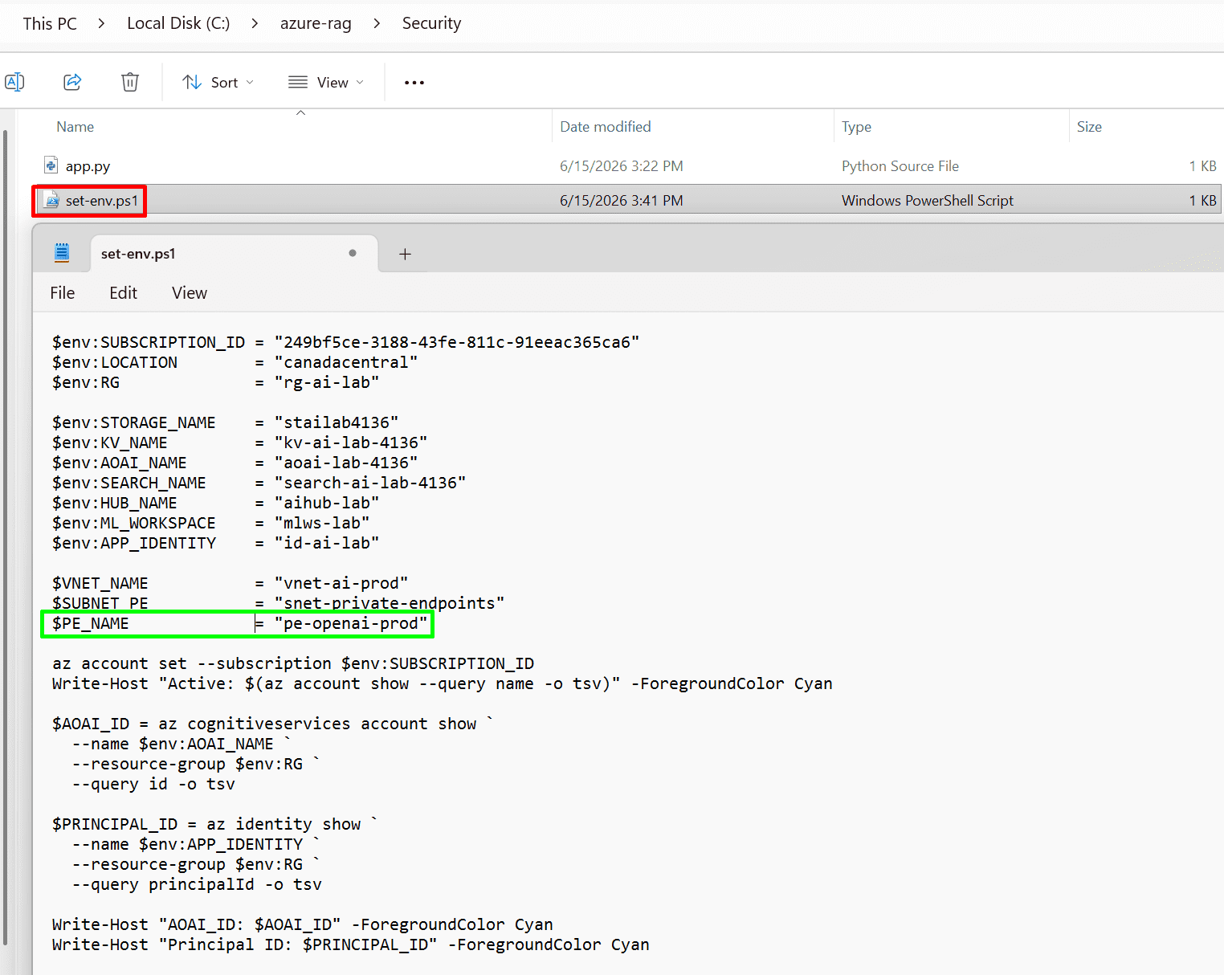This screenshot has height=975, width=1224.
Task: Go to azure-rag folder in breadcrumb
Action: coord(316,23)
